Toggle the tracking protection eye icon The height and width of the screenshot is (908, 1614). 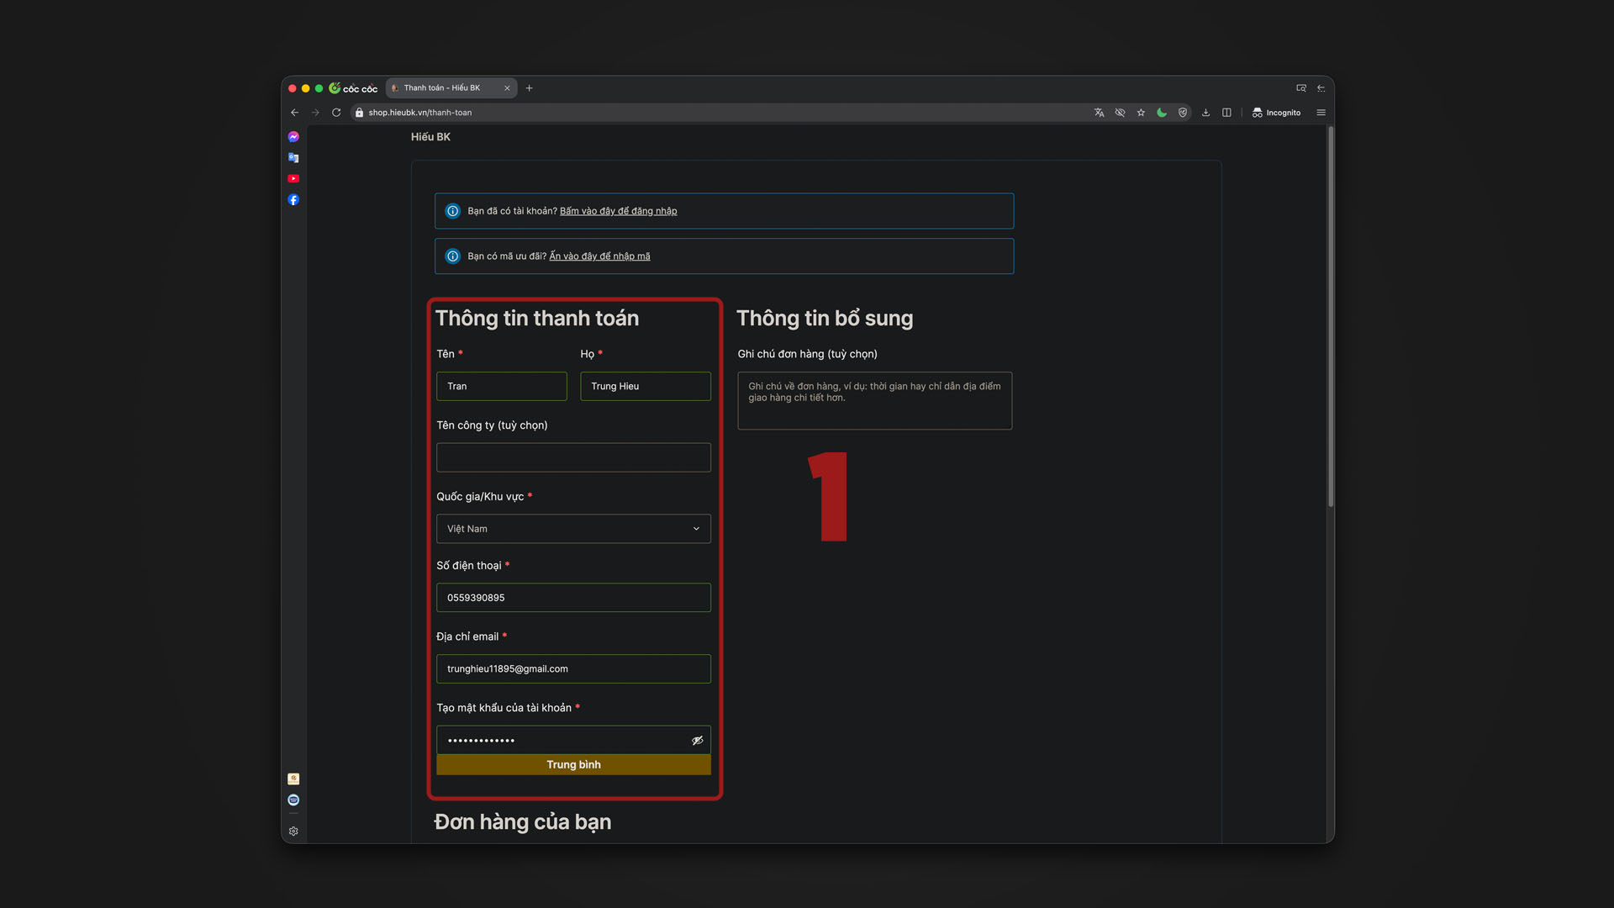point(1120,113)
